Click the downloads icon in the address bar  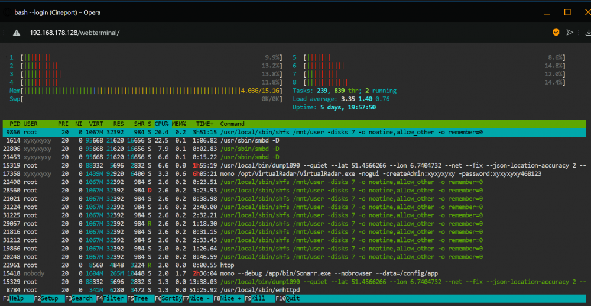pos(587,33)
